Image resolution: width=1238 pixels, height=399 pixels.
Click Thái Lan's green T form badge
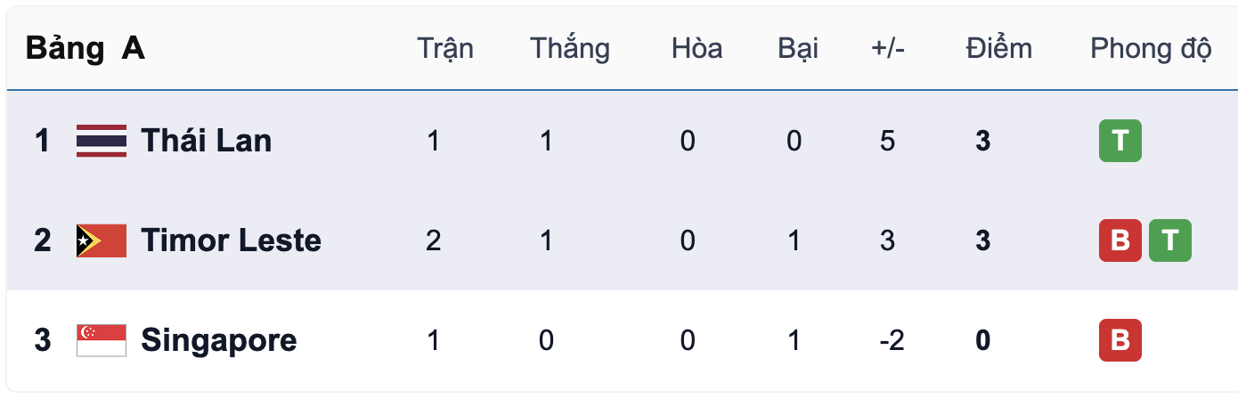pyautogui.click(x=1120, y=141)
